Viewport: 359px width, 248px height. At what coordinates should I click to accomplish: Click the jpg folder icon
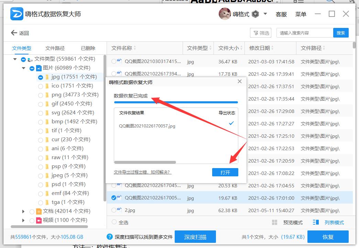point(47,77)
